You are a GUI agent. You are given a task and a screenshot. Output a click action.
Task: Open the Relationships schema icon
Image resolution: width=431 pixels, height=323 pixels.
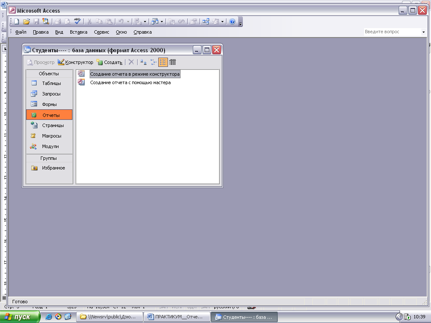[206, 21]
